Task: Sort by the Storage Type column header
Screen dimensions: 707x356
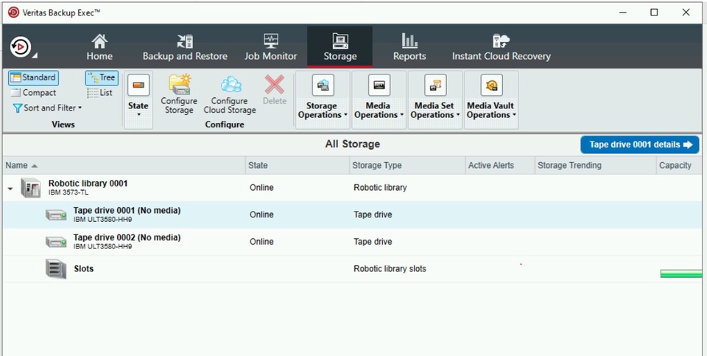Action: (407, 166)
